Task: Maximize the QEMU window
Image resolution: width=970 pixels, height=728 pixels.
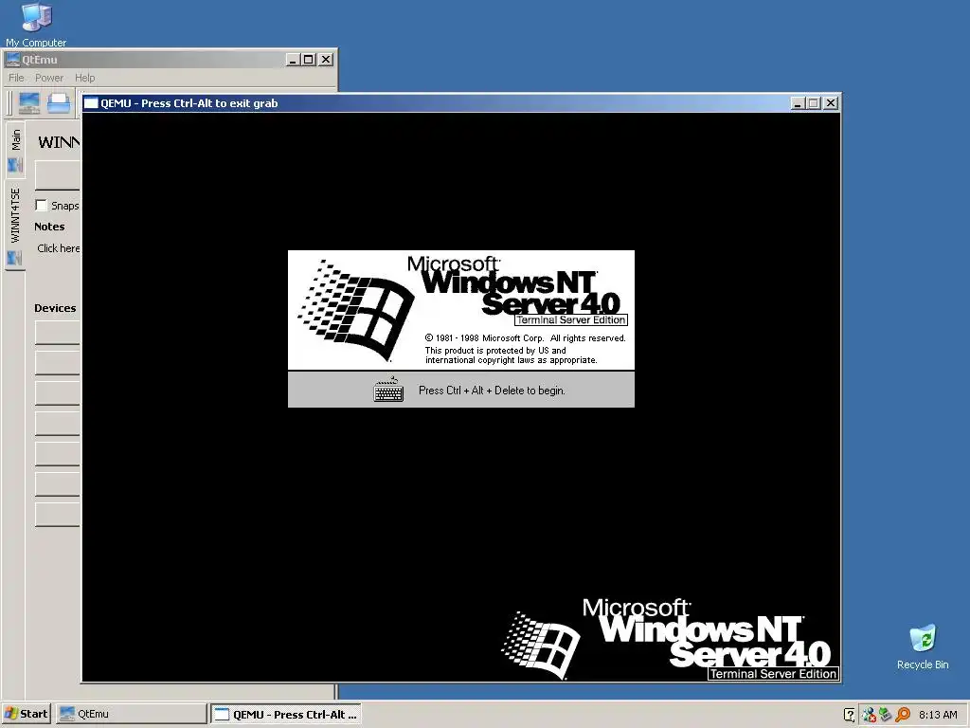Action: point(814,103)
